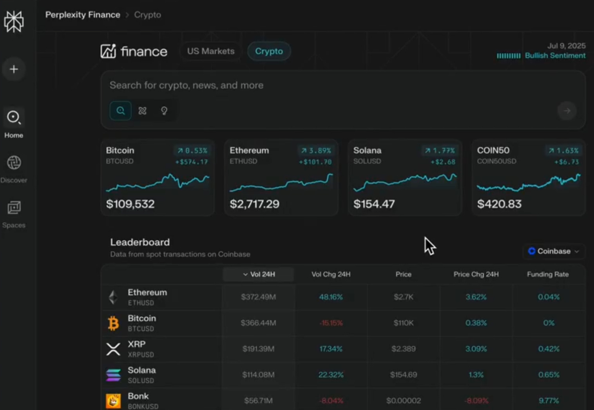The height and width of the screenshot is (410, 594).
Task: Sort by Vol 24H column
Action: (259, 274)
